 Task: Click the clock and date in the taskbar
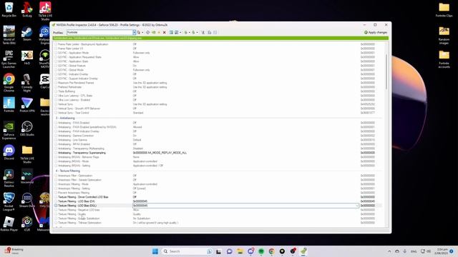(441, 251)
